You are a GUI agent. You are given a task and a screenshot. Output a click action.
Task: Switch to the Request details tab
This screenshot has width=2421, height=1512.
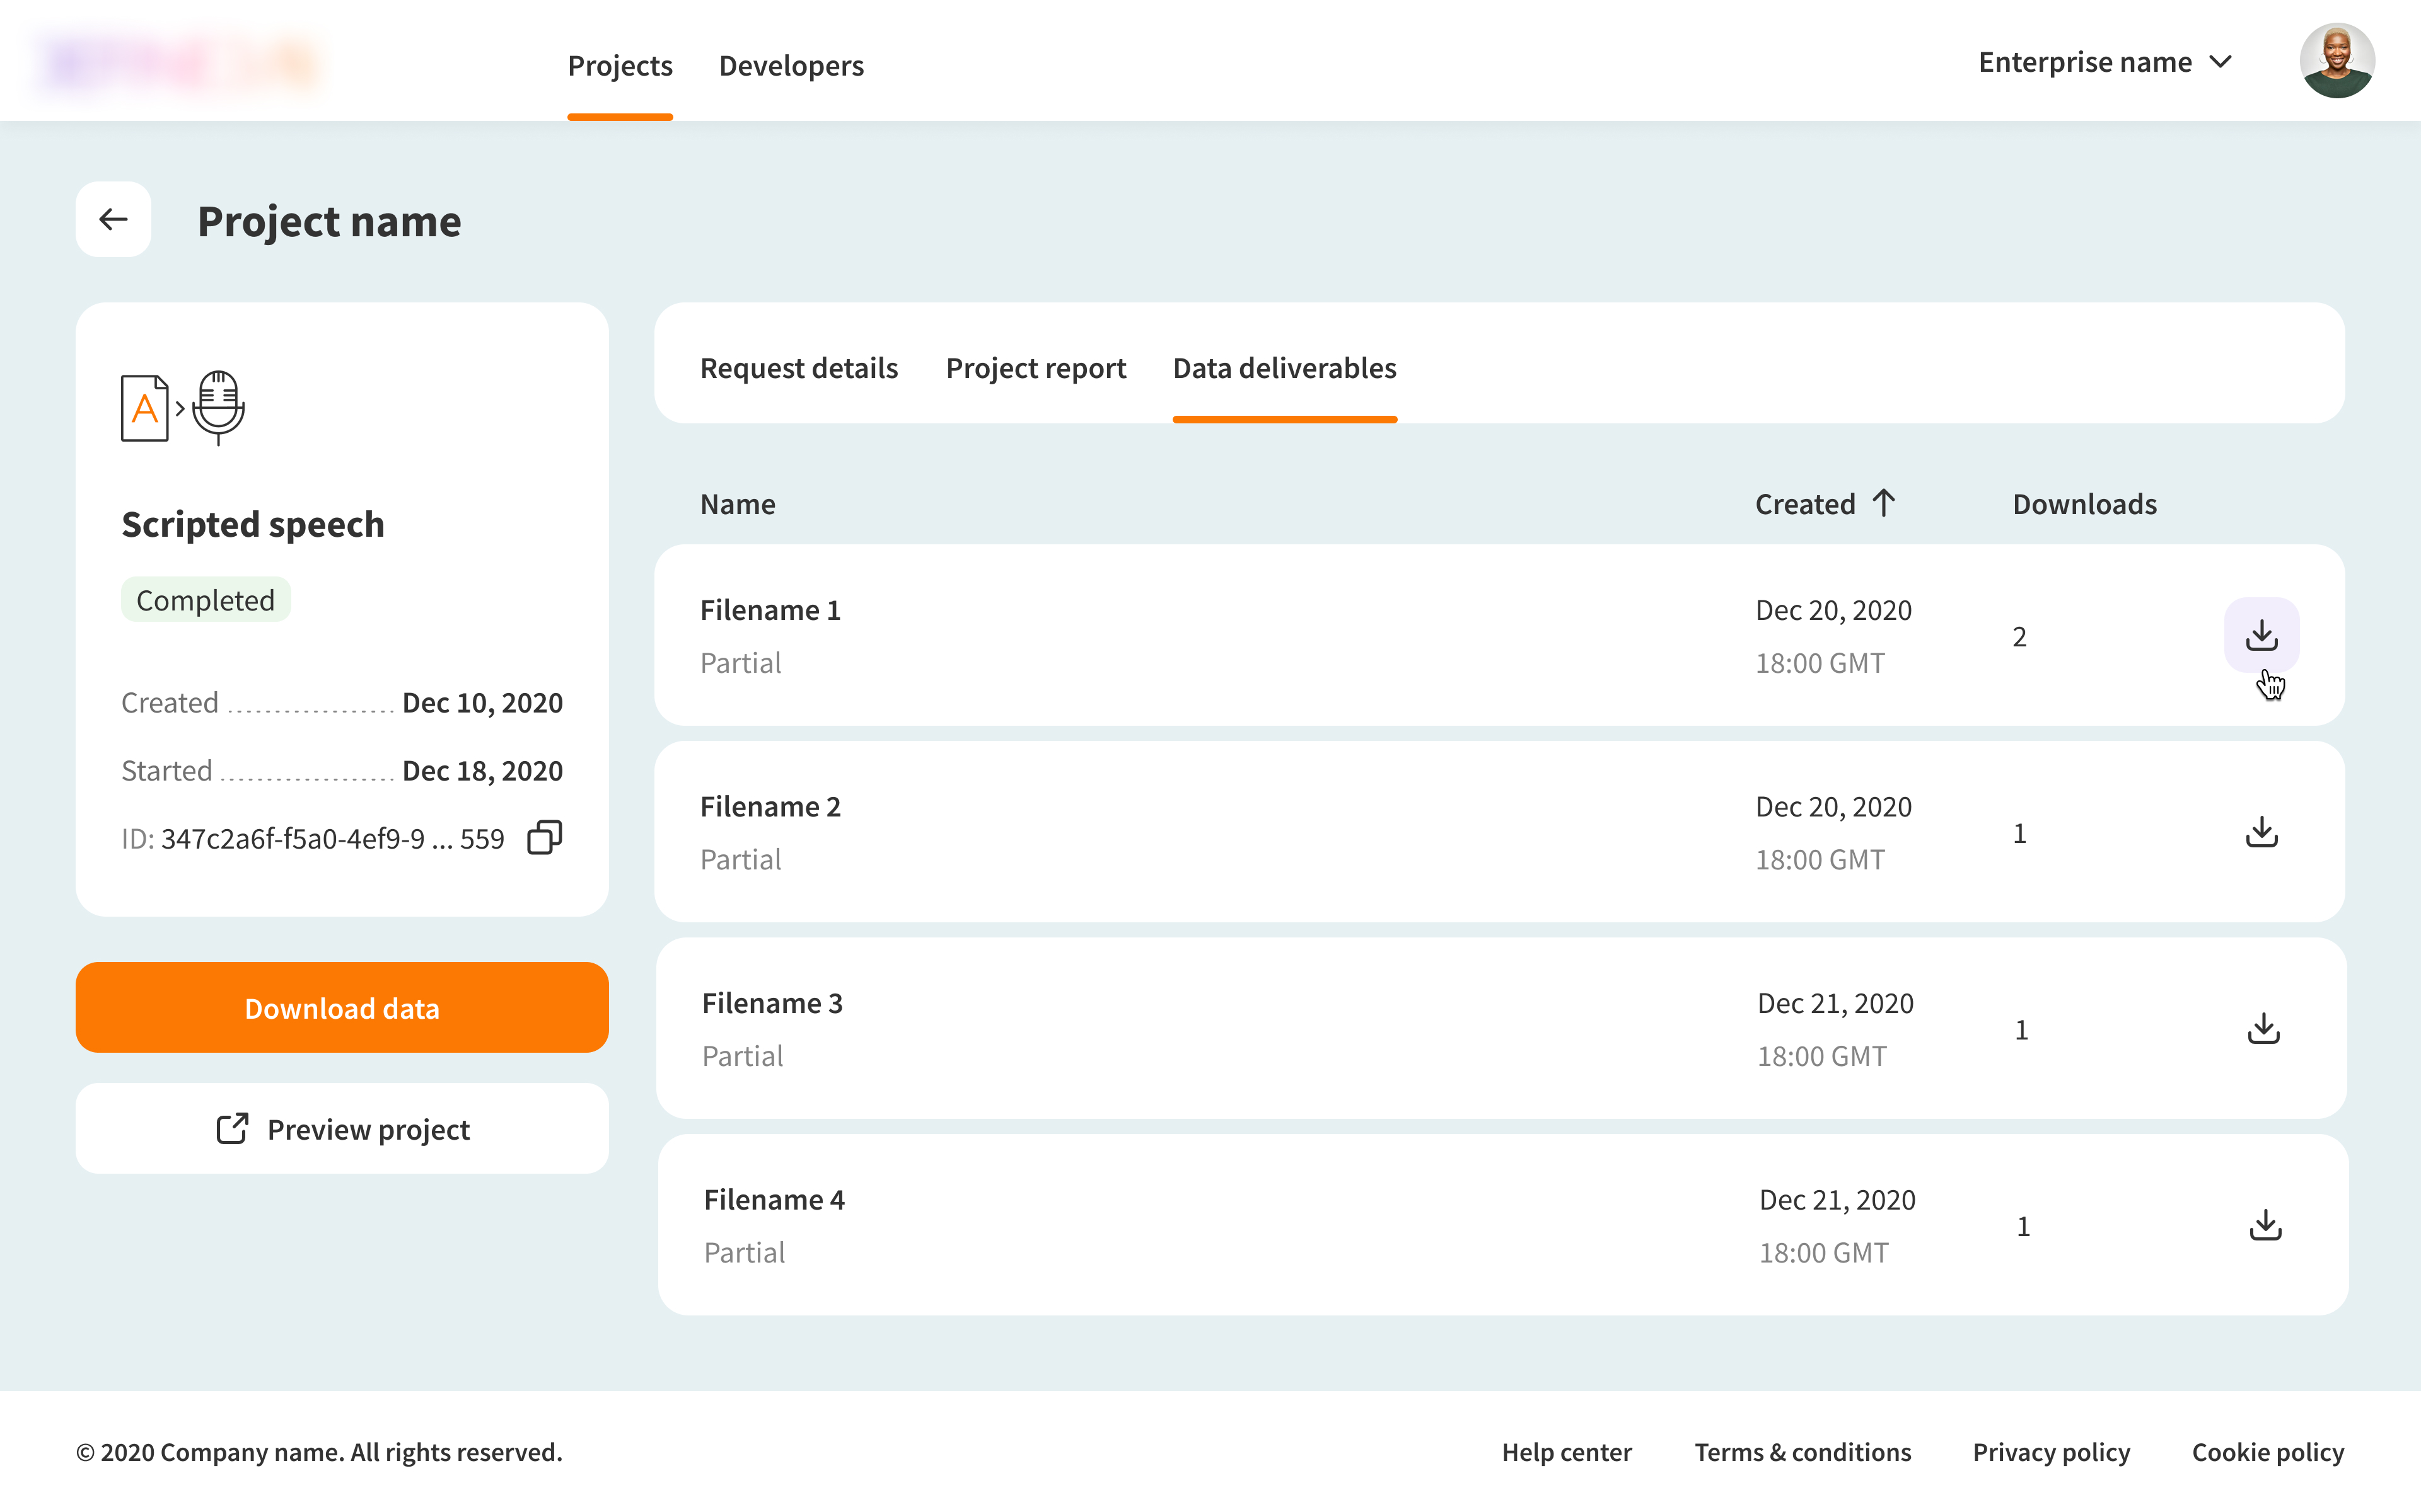pyautogui.click(x=798, y=368)
